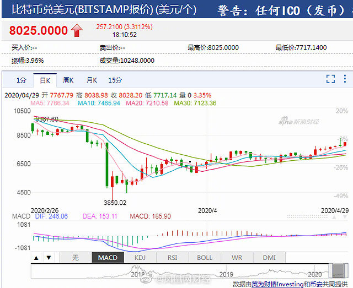
Task: Click the 2020/4 date axis label
Action: click(x=207, y=211)
